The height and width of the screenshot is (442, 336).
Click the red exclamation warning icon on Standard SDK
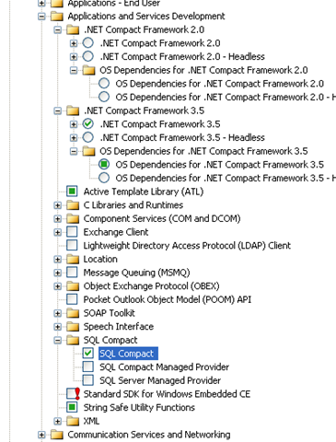point(77,393)
